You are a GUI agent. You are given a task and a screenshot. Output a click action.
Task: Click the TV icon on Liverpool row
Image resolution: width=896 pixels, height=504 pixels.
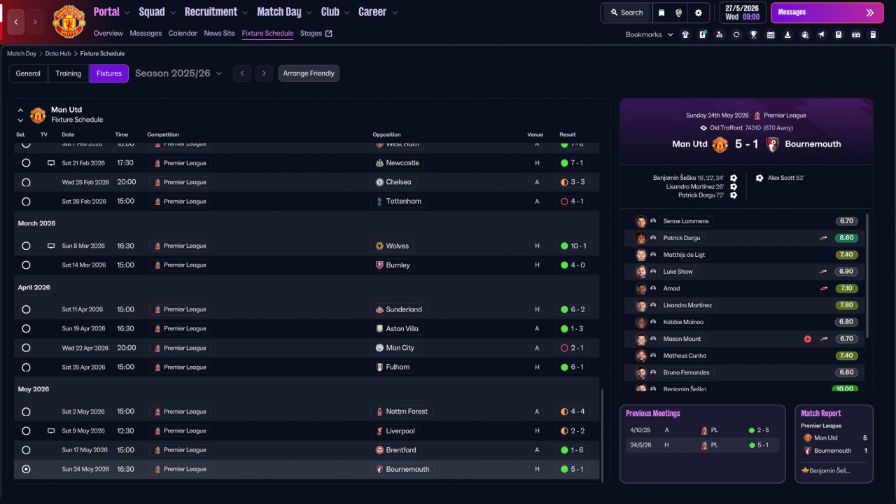click(51, 431)
